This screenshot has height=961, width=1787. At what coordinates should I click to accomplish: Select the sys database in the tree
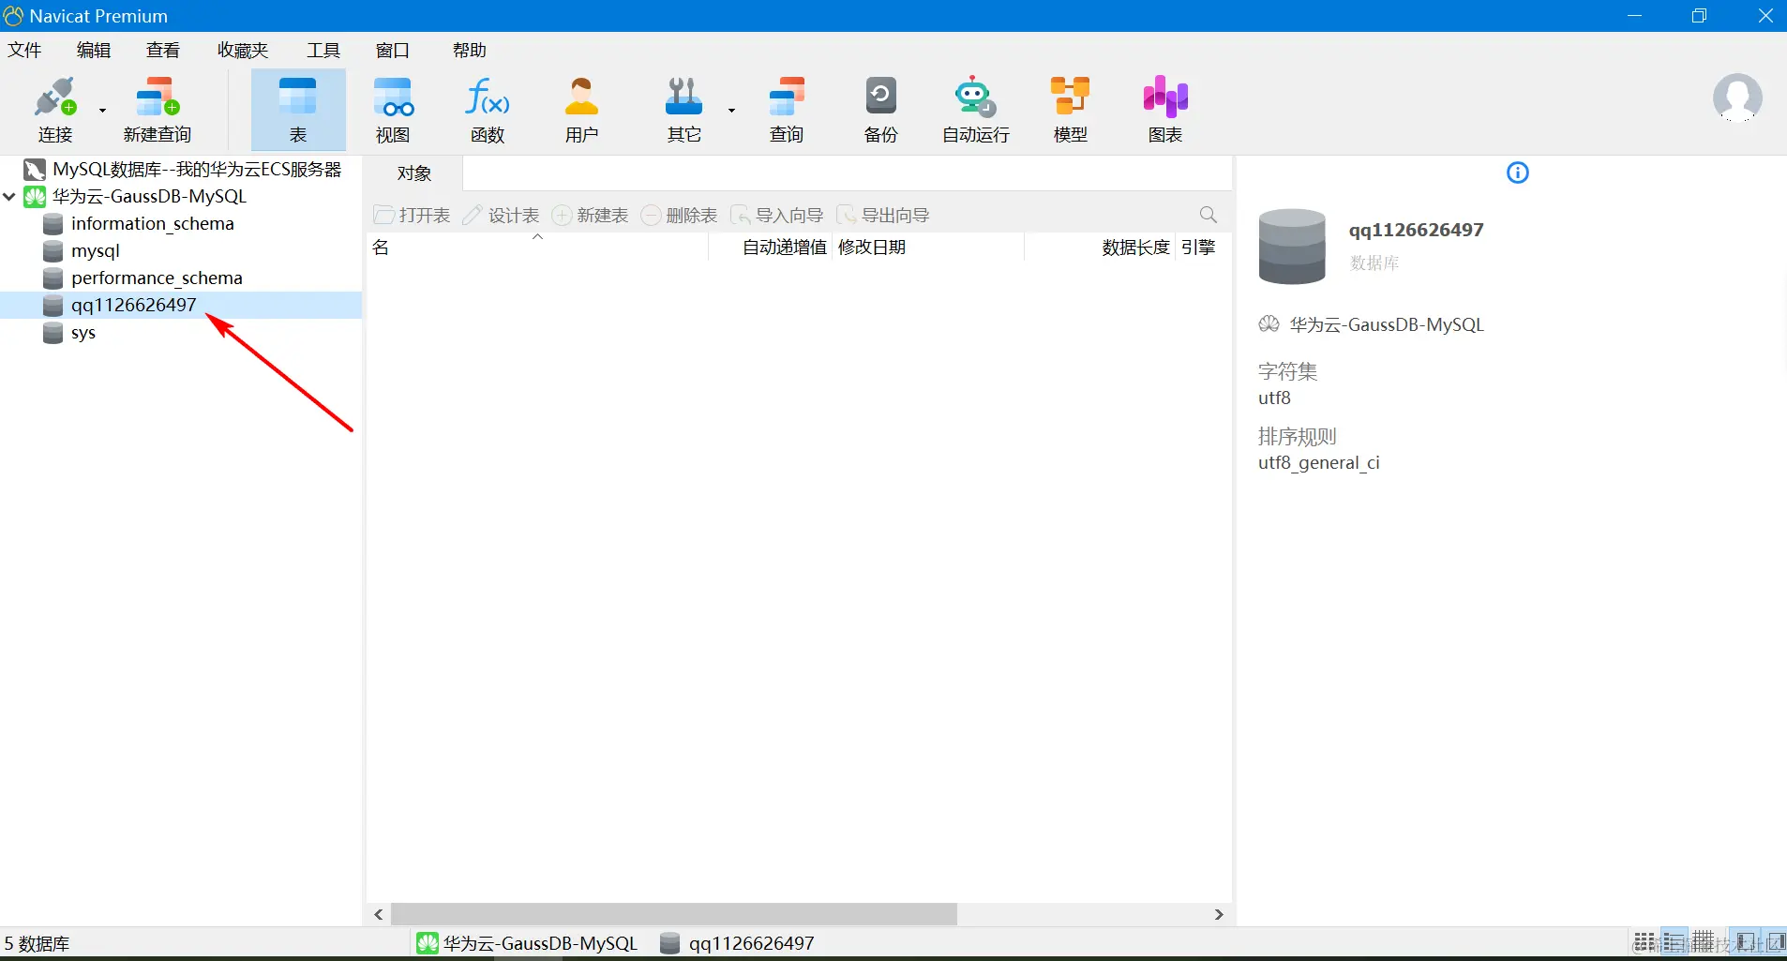tap(83, 333)
